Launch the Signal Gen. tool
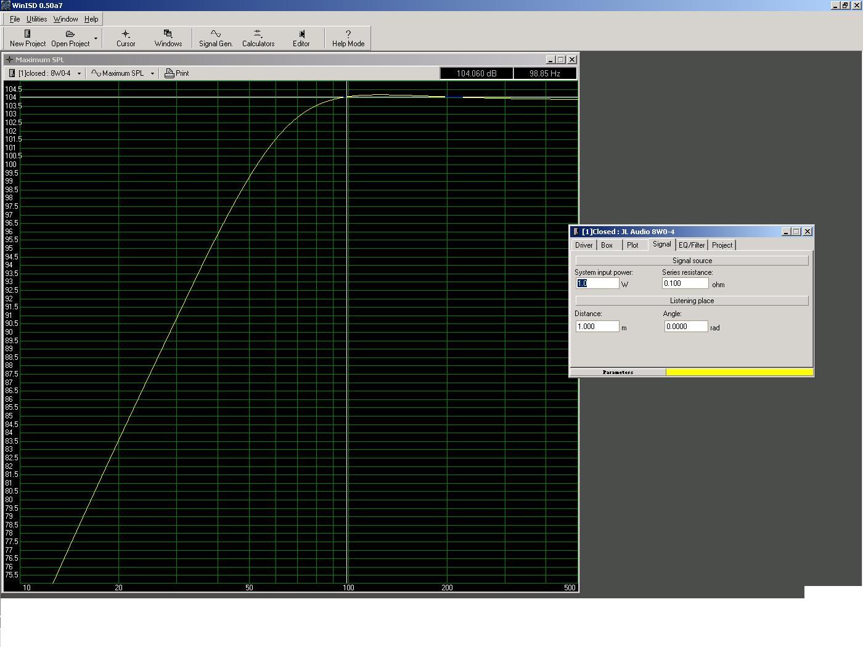 coord(216,34)
